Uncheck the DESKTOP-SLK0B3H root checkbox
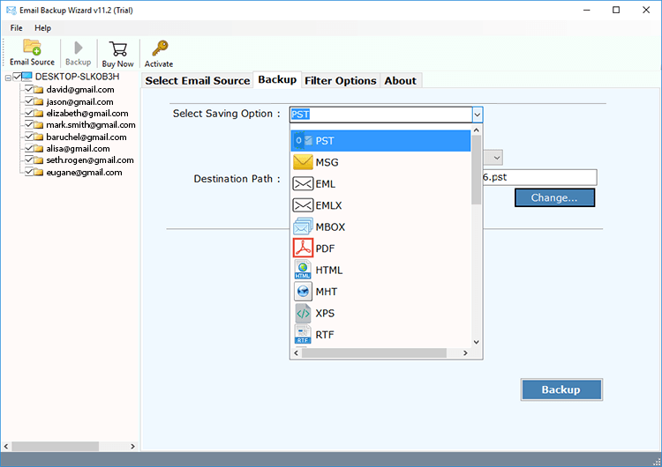 (17, 77)
